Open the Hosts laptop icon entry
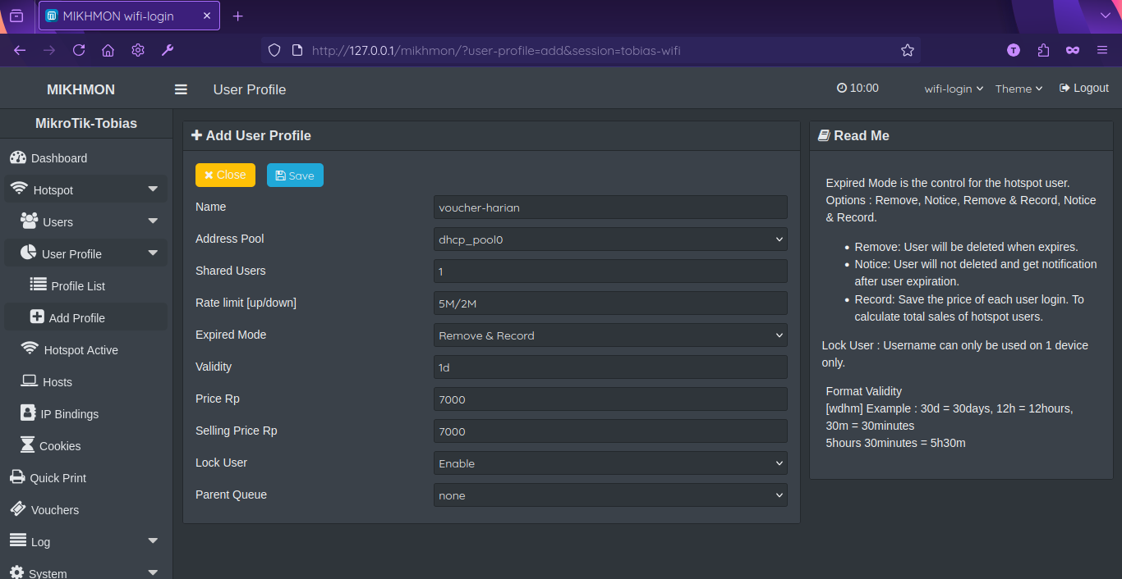This screenshot has height=579, width=1122. (30, 381)
